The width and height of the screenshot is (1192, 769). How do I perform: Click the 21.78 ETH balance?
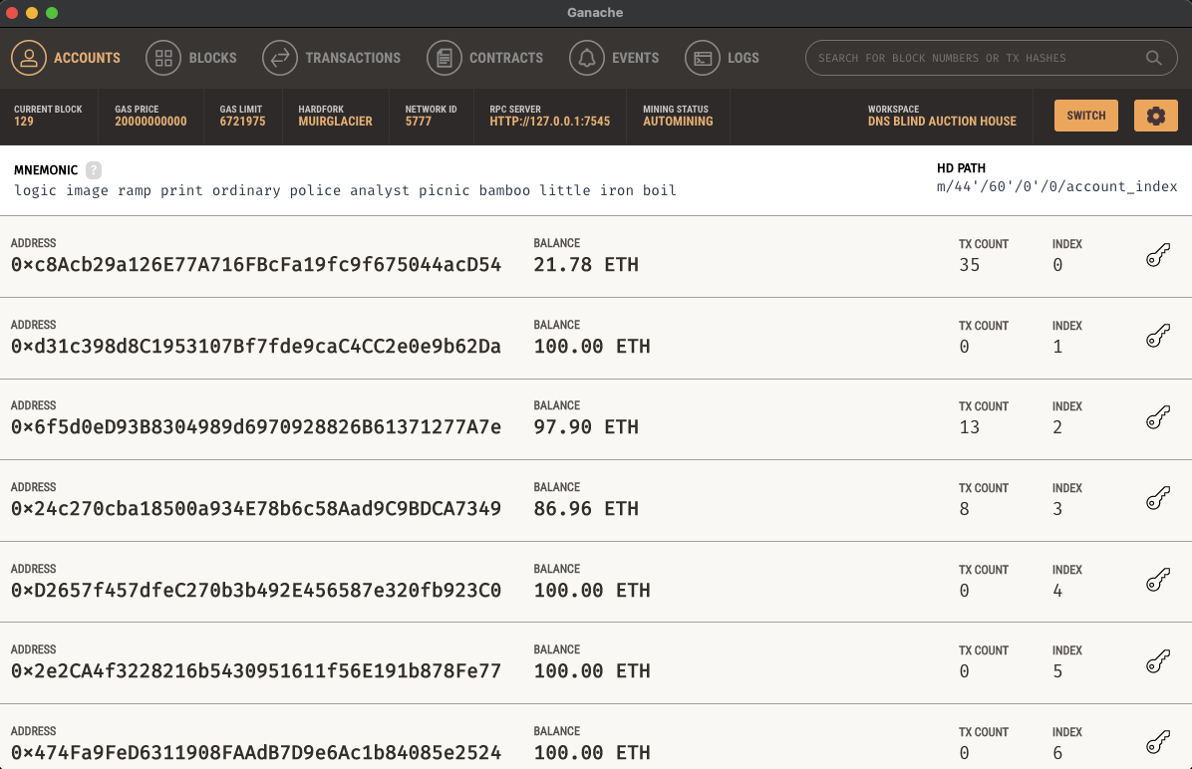click(586, 264)
